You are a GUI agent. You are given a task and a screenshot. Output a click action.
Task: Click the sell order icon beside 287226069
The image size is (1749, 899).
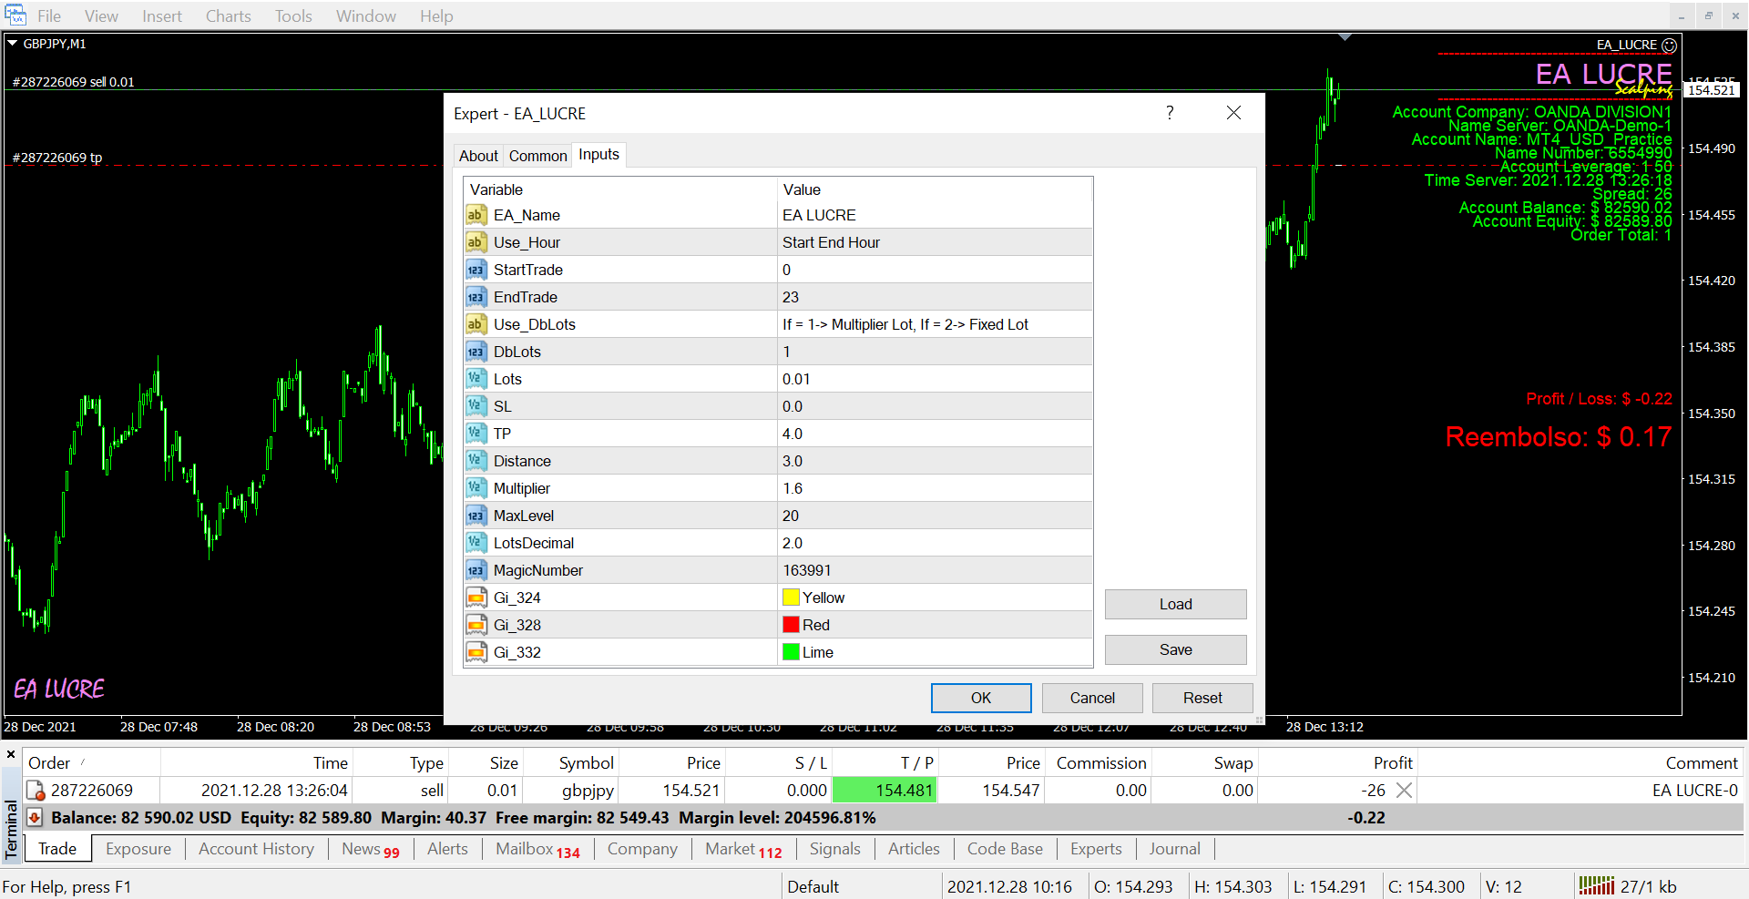(36, 791)
